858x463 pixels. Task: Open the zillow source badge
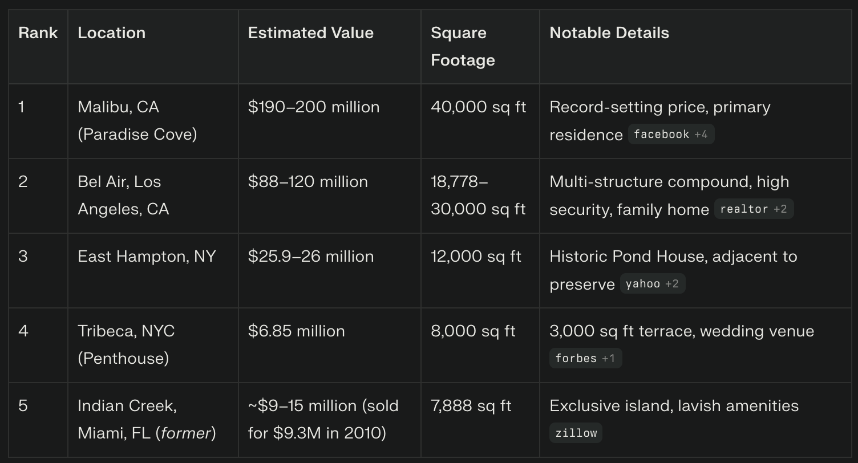click(576, 433)
